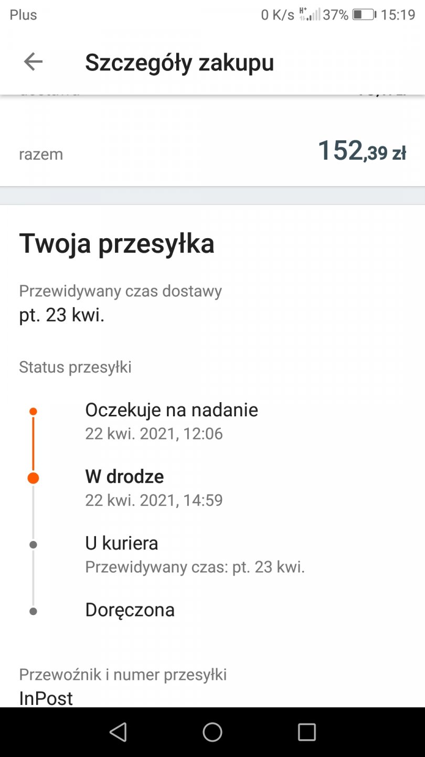Open recent apps square button
425x757 pixels.
click(306, 732)
